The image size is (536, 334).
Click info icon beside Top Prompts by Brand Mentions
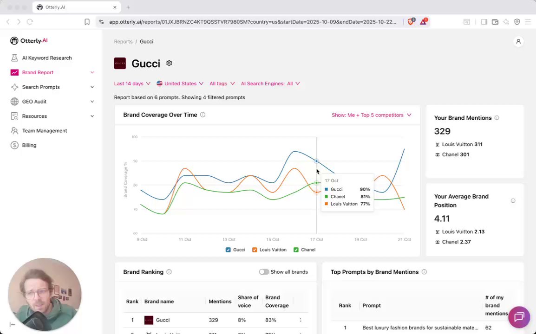coord(424,272)
